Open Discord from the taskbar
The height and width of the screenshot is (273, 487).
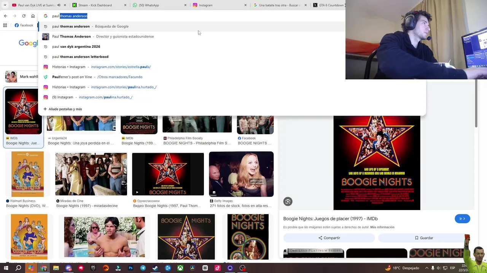tap(68, 268)
